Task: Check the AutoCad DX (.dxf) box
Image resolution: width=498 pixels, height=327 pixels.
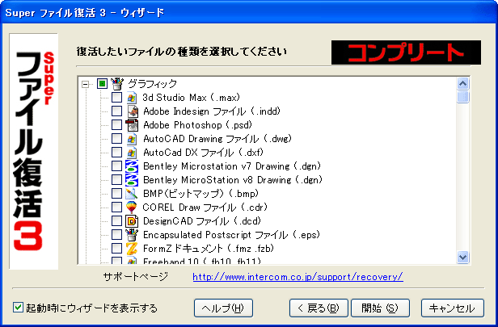Action: (x=116, y=153)
